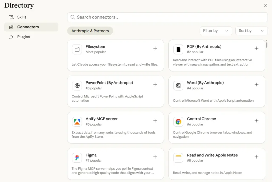Toggle the Anthropic & Partners filter chip
Viewport: 272px width, 182px height.
(x=90, y=31)
